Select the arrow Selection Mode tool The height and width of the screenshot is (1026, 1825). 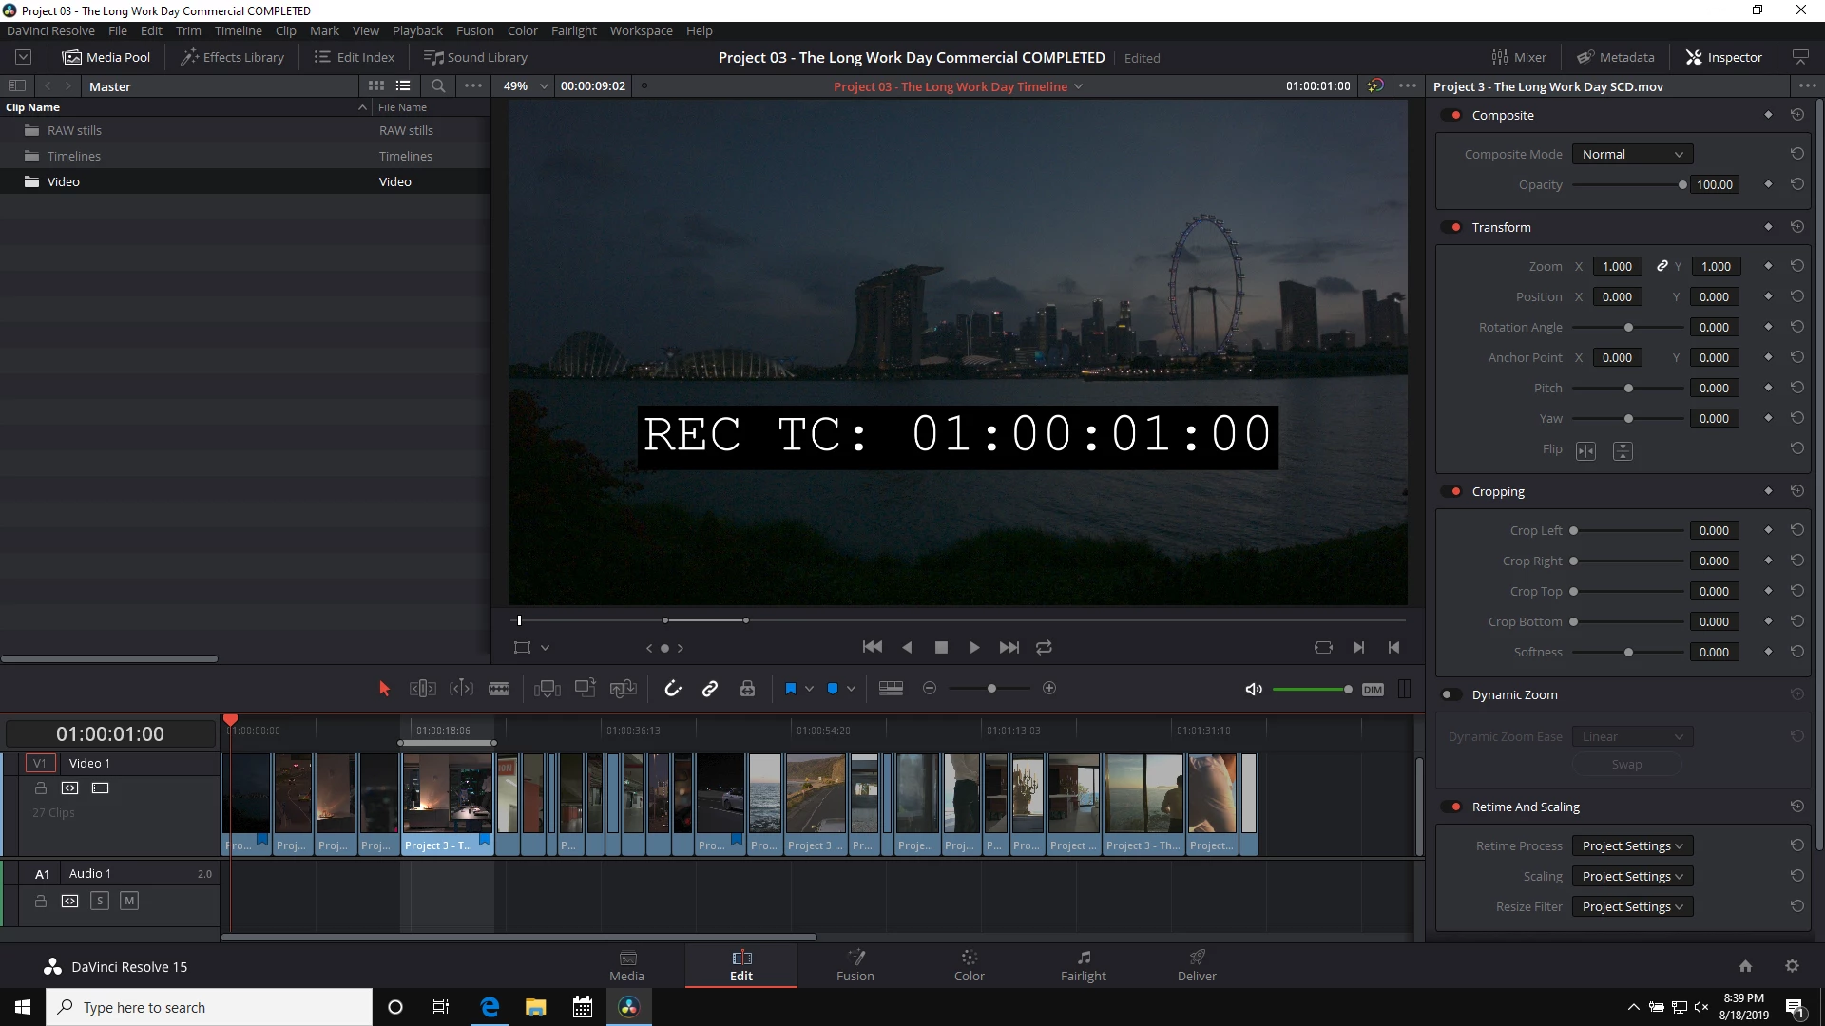click(x=384, y=689)
